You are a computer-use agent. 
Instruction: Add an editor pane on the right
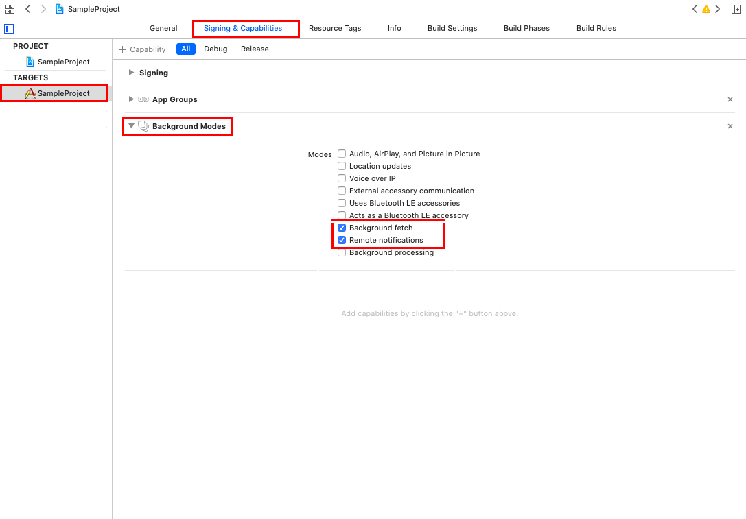click(x=736, y=9)
